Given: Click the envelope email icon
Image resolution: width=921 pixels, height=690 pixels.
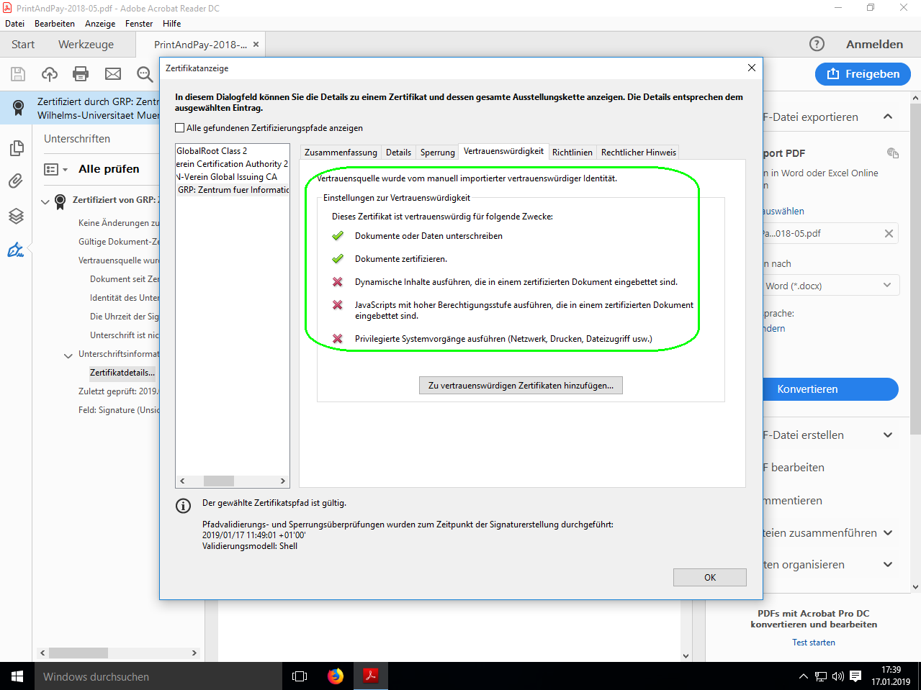Looking at the screenshot, I should (x=113, y=73).
